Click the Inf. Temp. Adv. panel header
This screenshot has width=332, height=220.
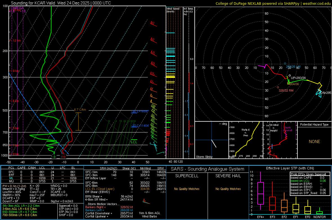point(189,12)
